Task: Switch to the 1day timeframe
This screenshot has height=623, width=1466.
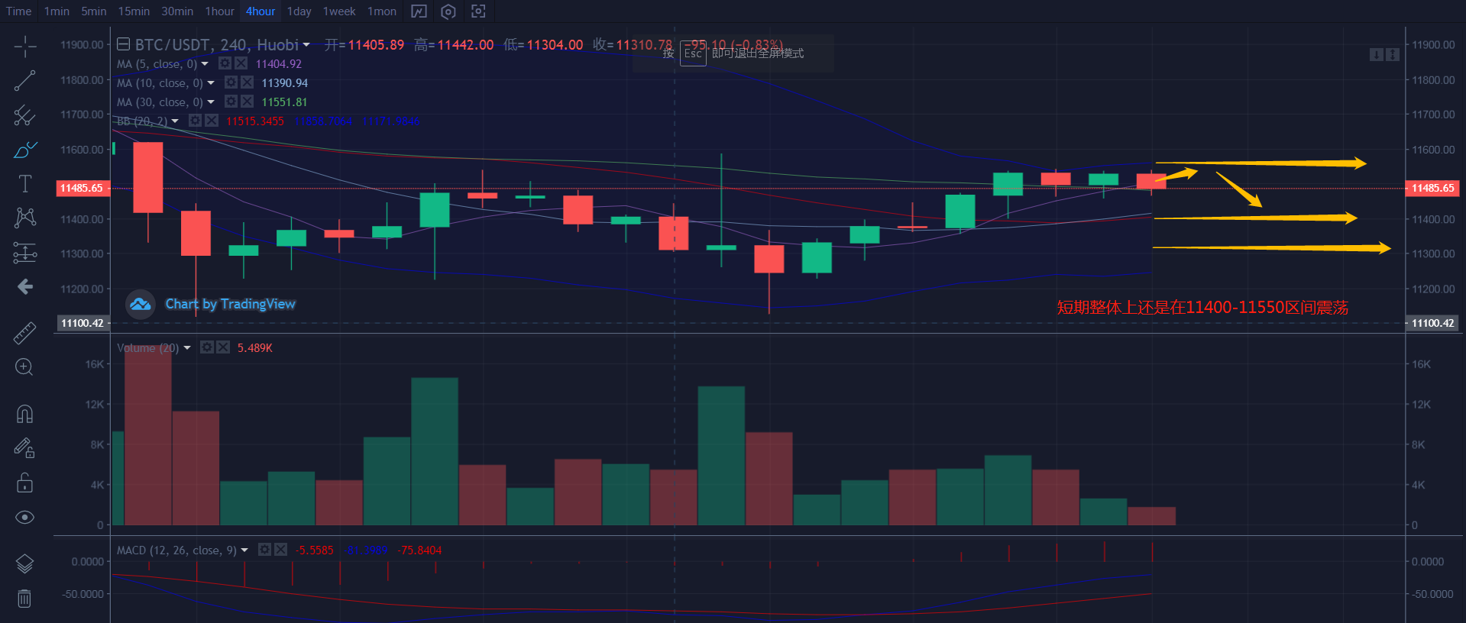Action: click(299, 11)
